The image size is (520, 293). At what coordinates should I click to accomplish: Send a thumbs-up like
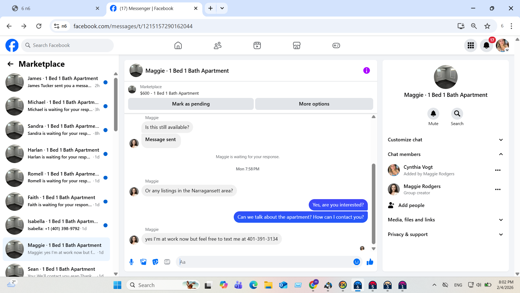point(370,262)
